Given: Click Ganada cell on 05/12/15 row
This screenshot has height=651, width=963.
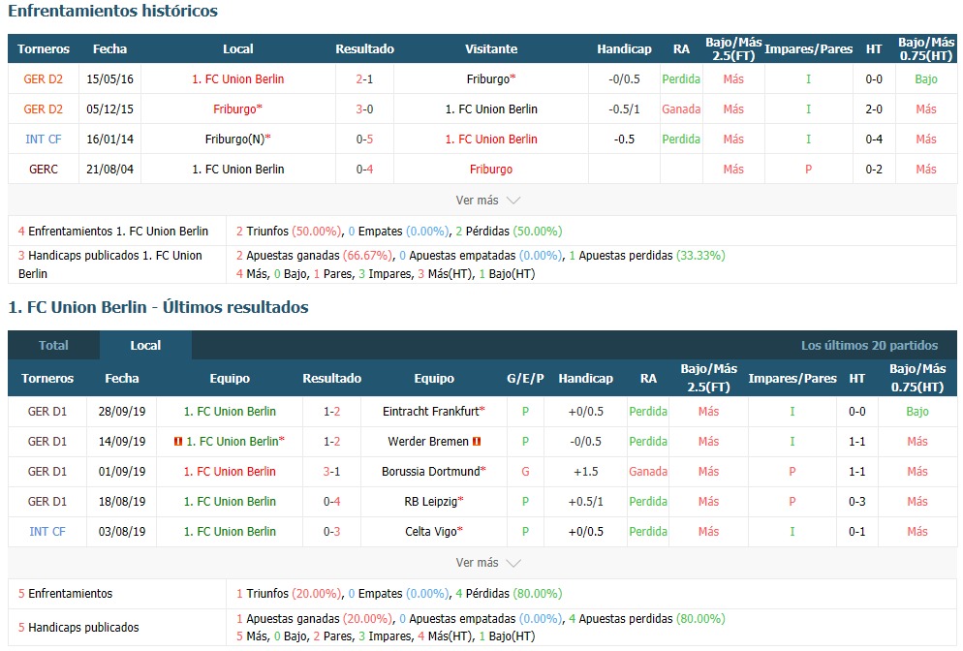Looking at the screenshot, I should 681,109.
